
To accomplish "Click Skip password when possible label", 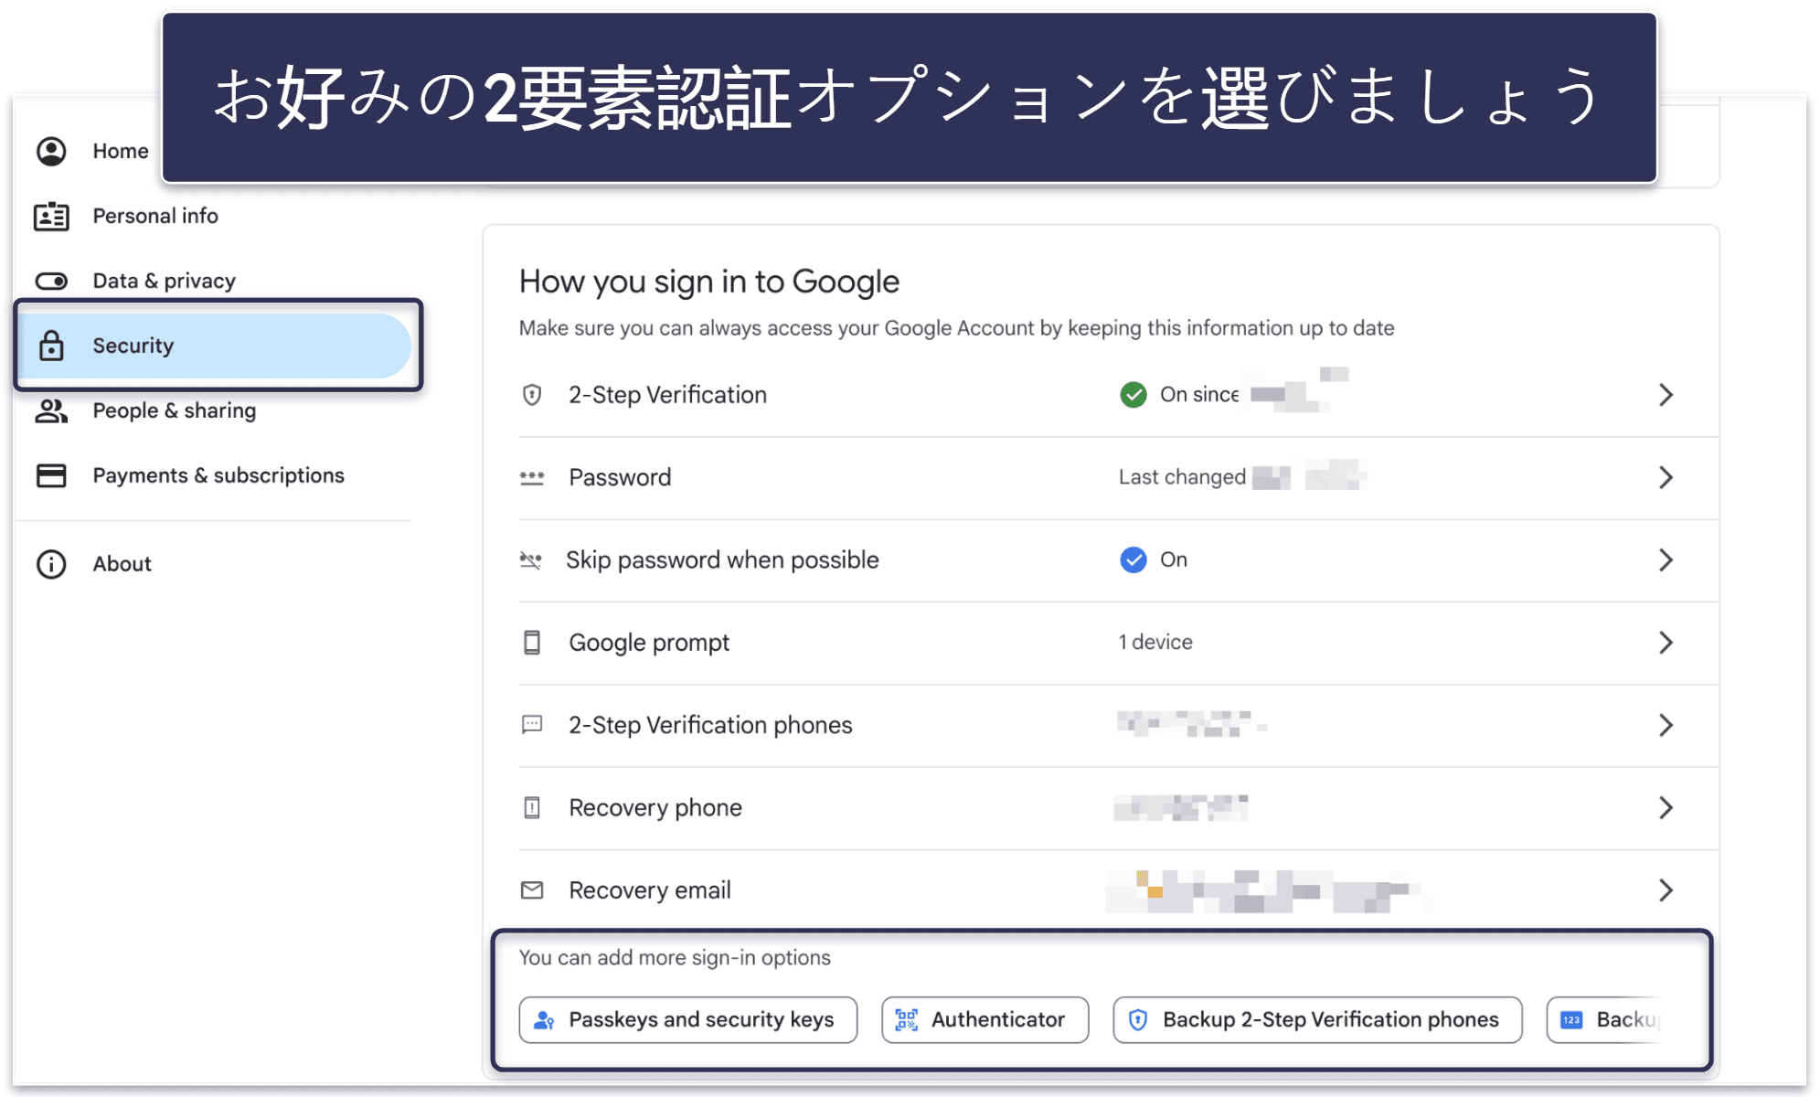I will click(x=722, y=559).
